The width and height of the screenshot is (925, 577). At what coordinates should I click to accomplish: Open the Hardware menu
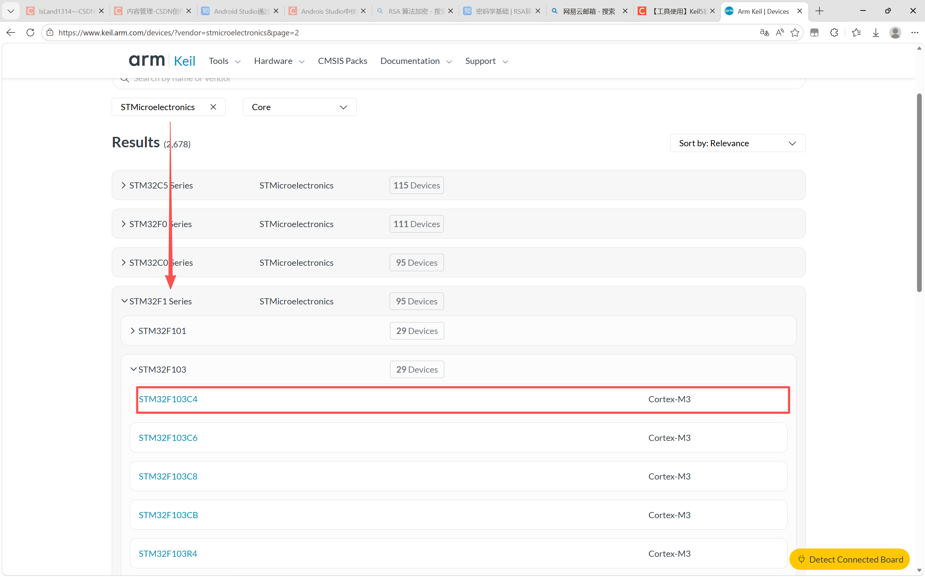pyautogui.click(x=279, y=61)
